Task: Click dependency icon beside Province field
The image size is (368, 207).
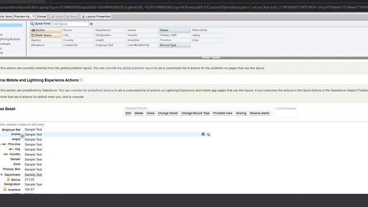Action: (x=5, y=144)
